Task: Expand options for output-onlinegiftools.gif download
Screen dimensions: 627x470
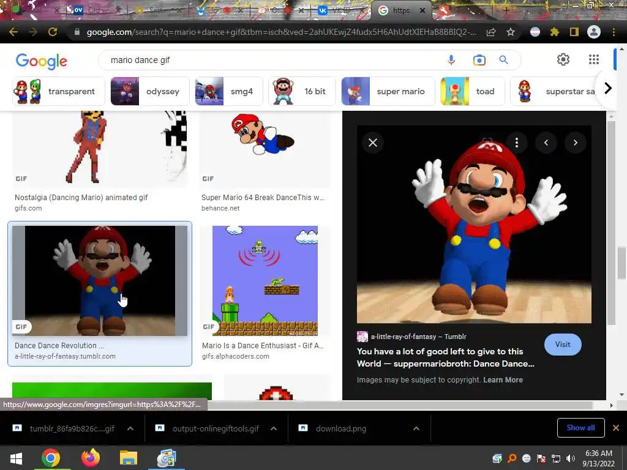Action: 274,428
